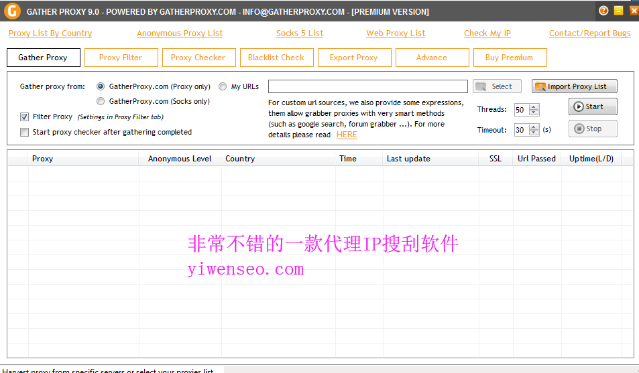
Task: Switch to the Blacklist Check tab
Action: [277, 58]
